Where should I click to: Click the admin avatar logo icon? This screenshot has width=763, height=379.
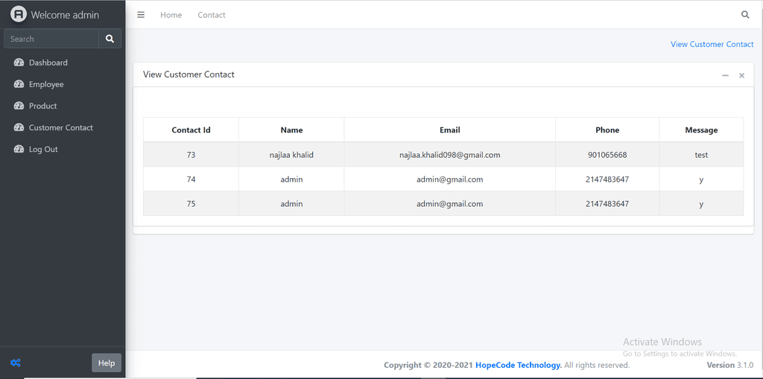coord(19,15)
